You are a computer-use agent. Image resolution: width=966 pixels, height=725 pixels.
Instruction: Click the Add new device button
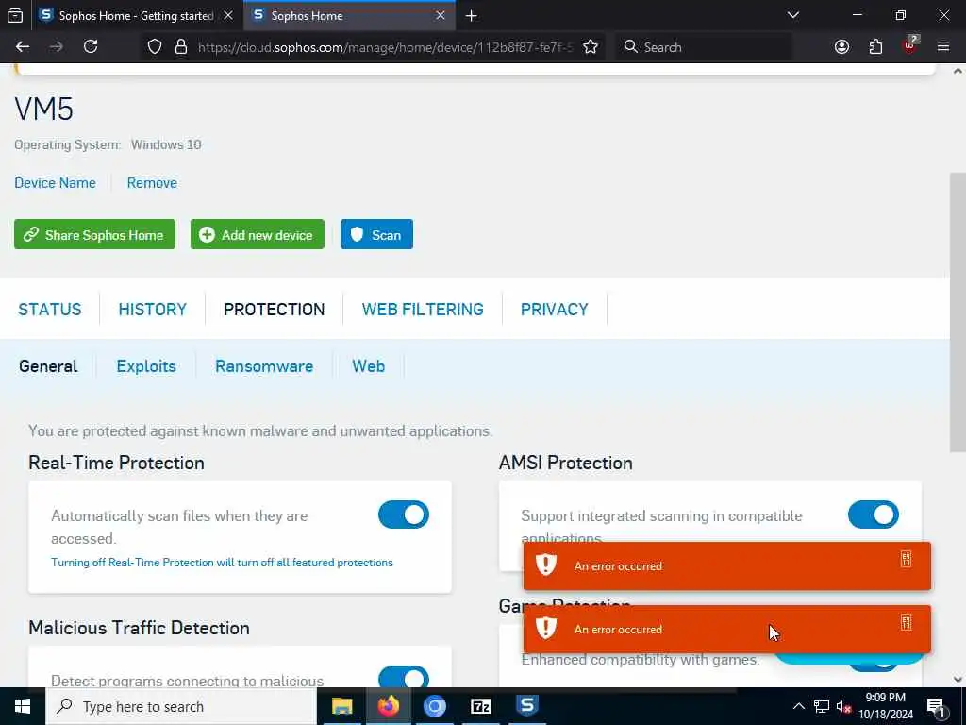tap(258, 234)
